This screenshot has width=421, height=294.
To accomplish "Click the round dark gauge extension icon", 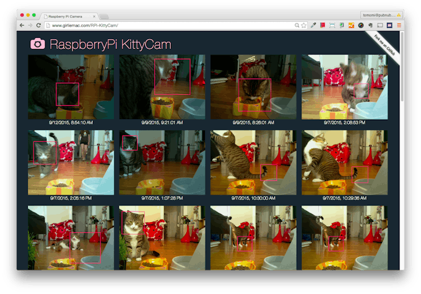I will click(x=361, y=25).
